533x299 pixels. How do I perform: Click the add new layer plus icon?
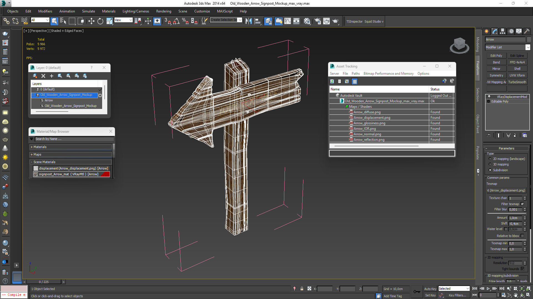51,76
